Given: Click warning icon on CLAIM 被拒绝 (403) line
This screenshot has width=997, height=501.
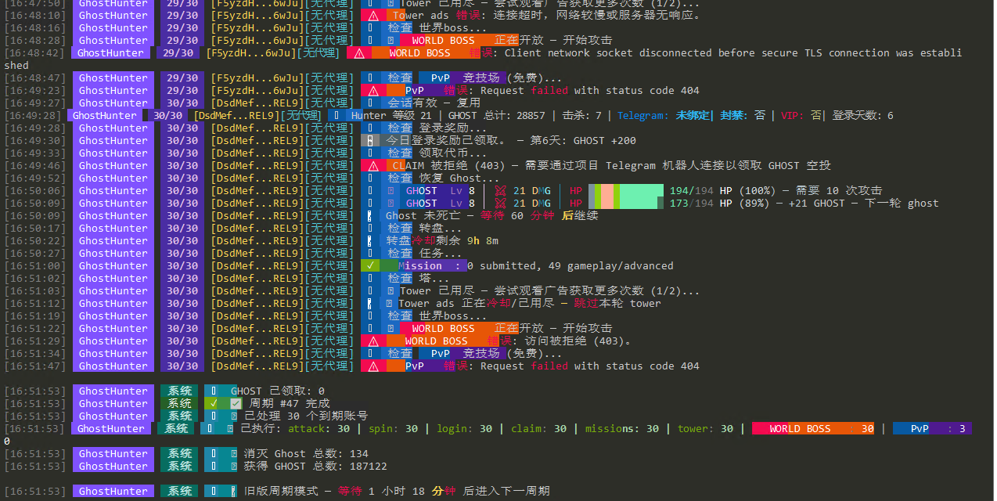Looking at the screenshot, I should pos(373,166).
